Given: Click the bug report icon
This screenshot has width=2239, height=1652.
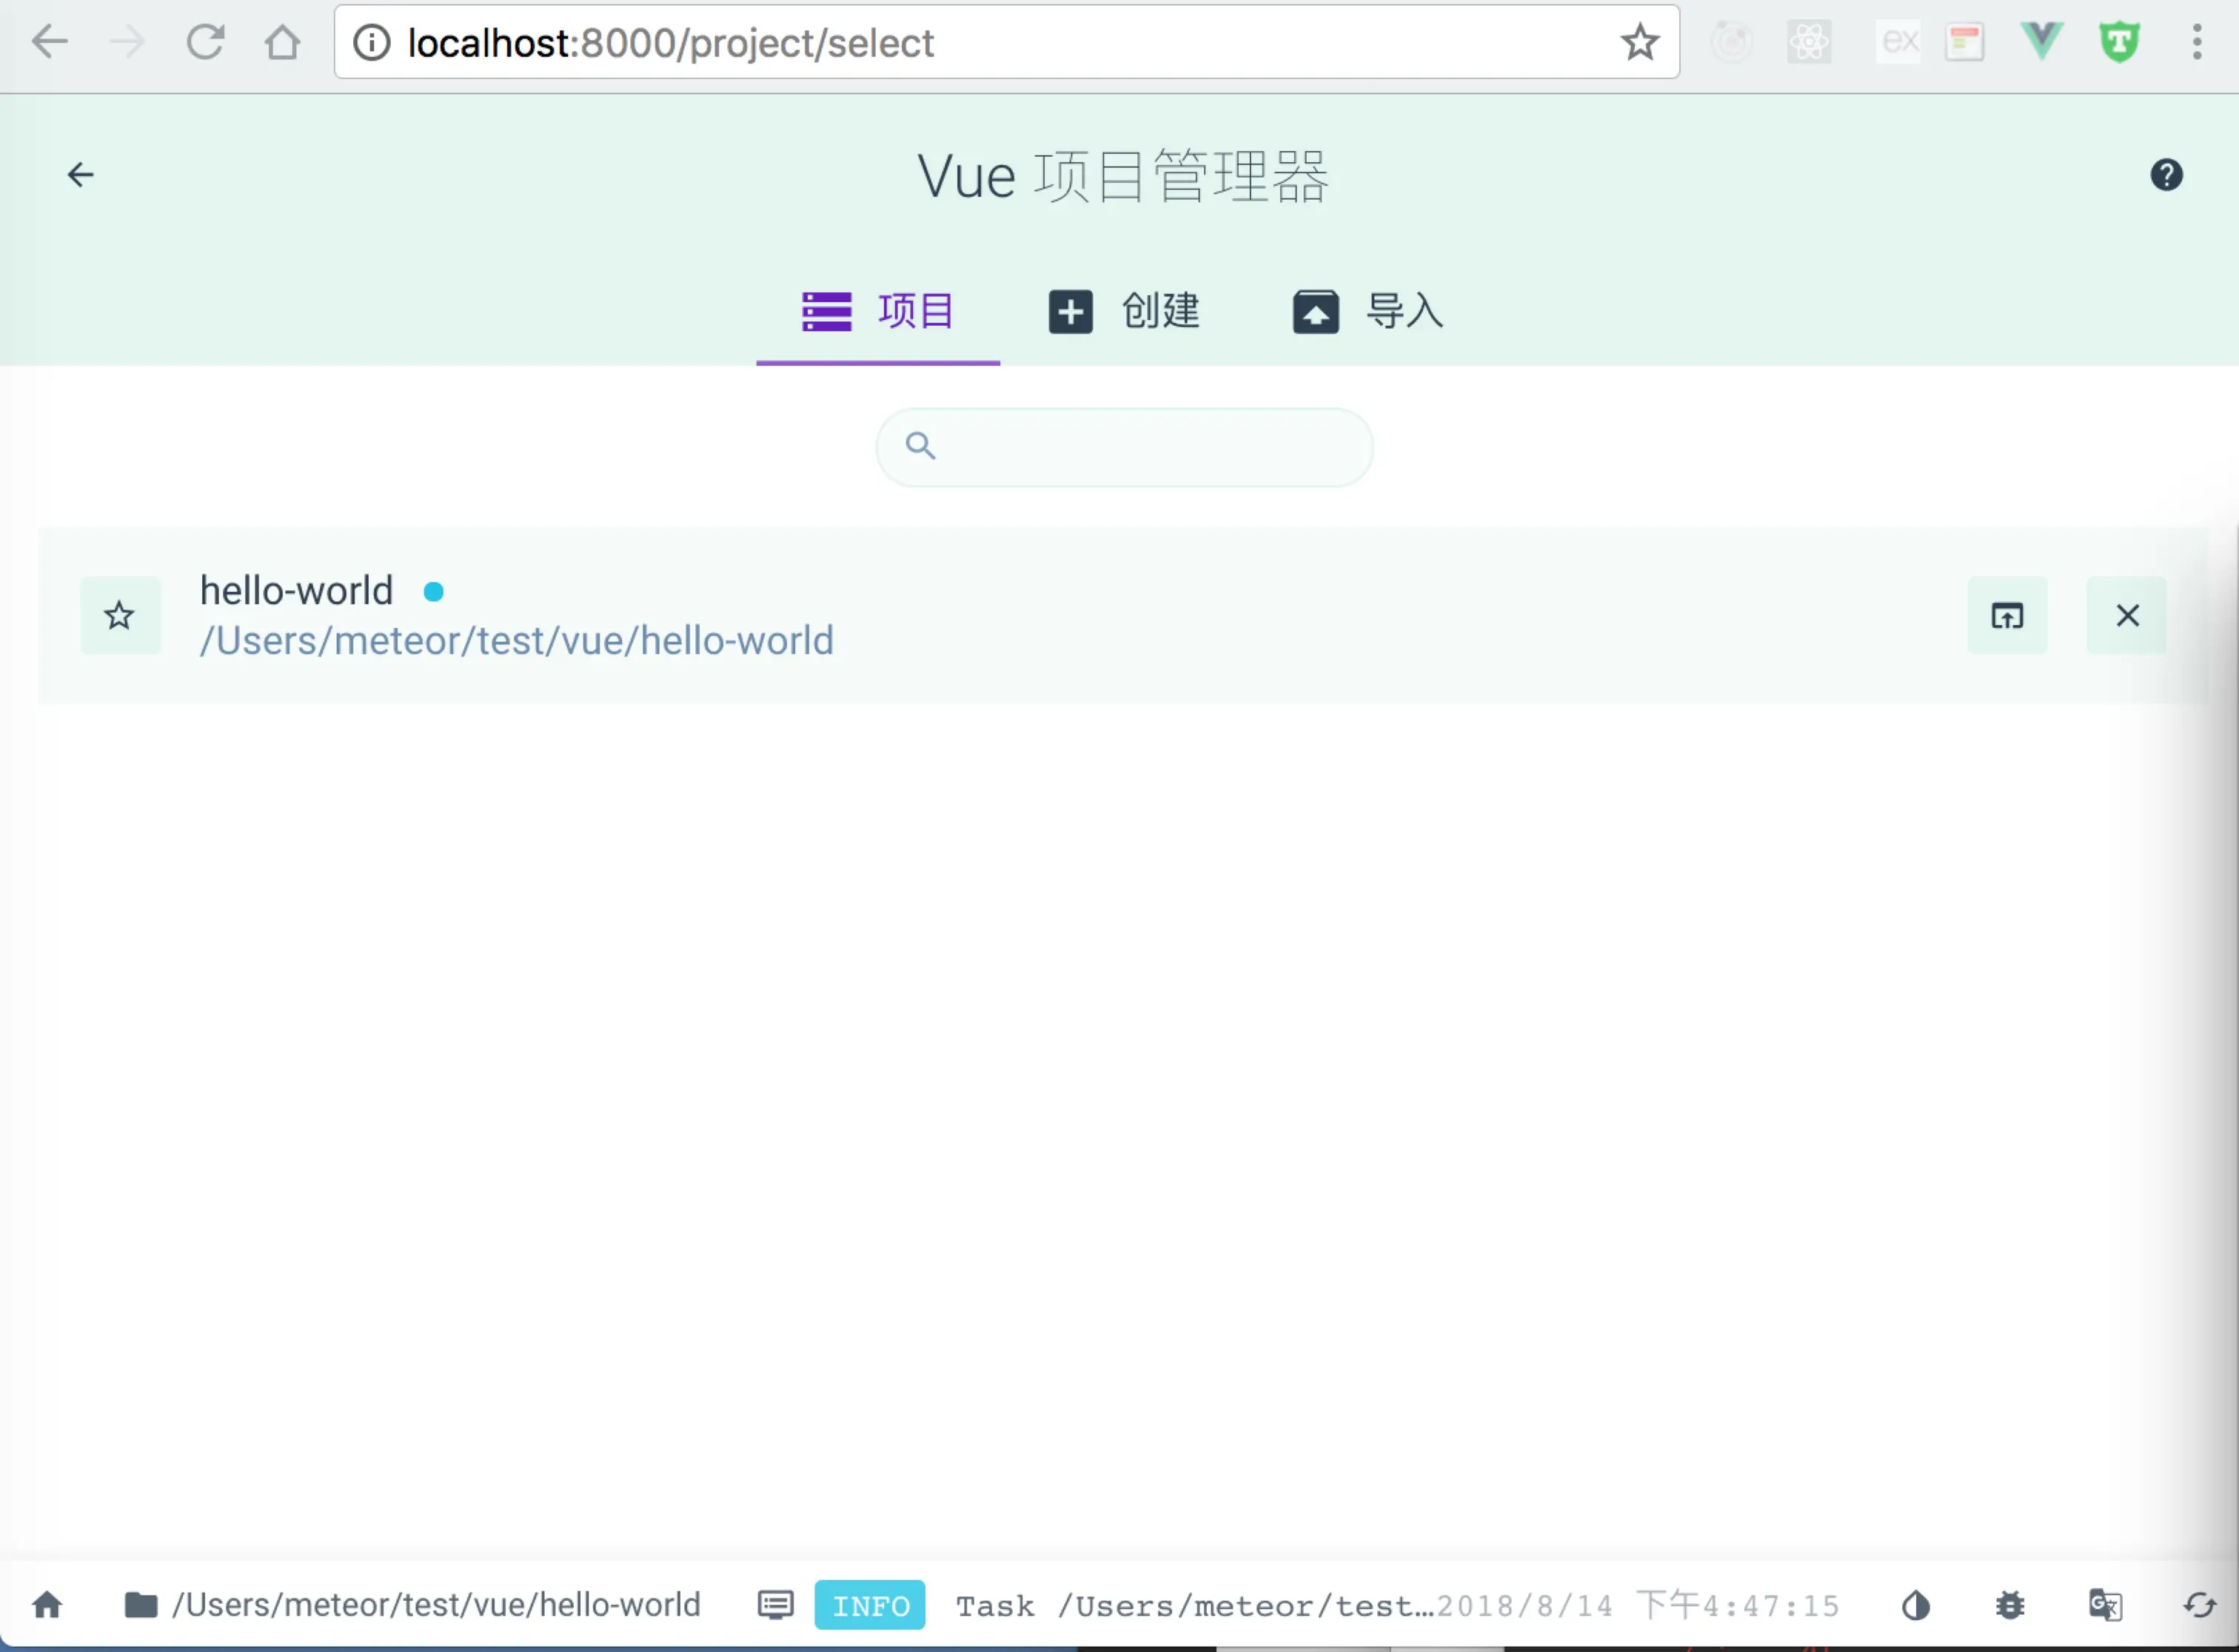Looking at the screenshot, I should pyautogui.click(x=2010, y=1605).
